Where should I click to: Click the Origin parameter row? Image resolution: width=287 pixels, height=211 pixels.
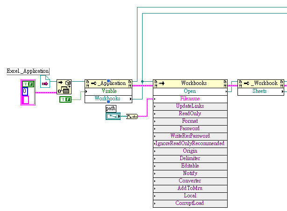click(190, 151)
